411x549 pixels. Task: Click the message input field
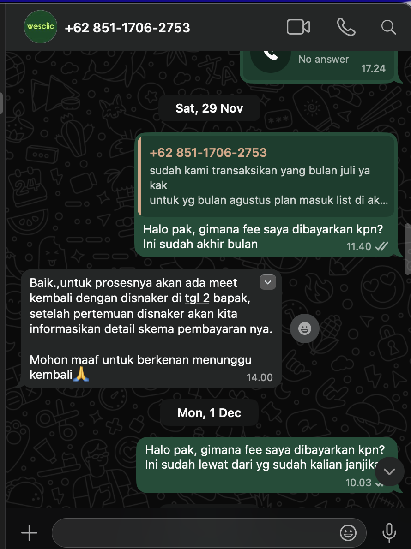coord(196,533)
